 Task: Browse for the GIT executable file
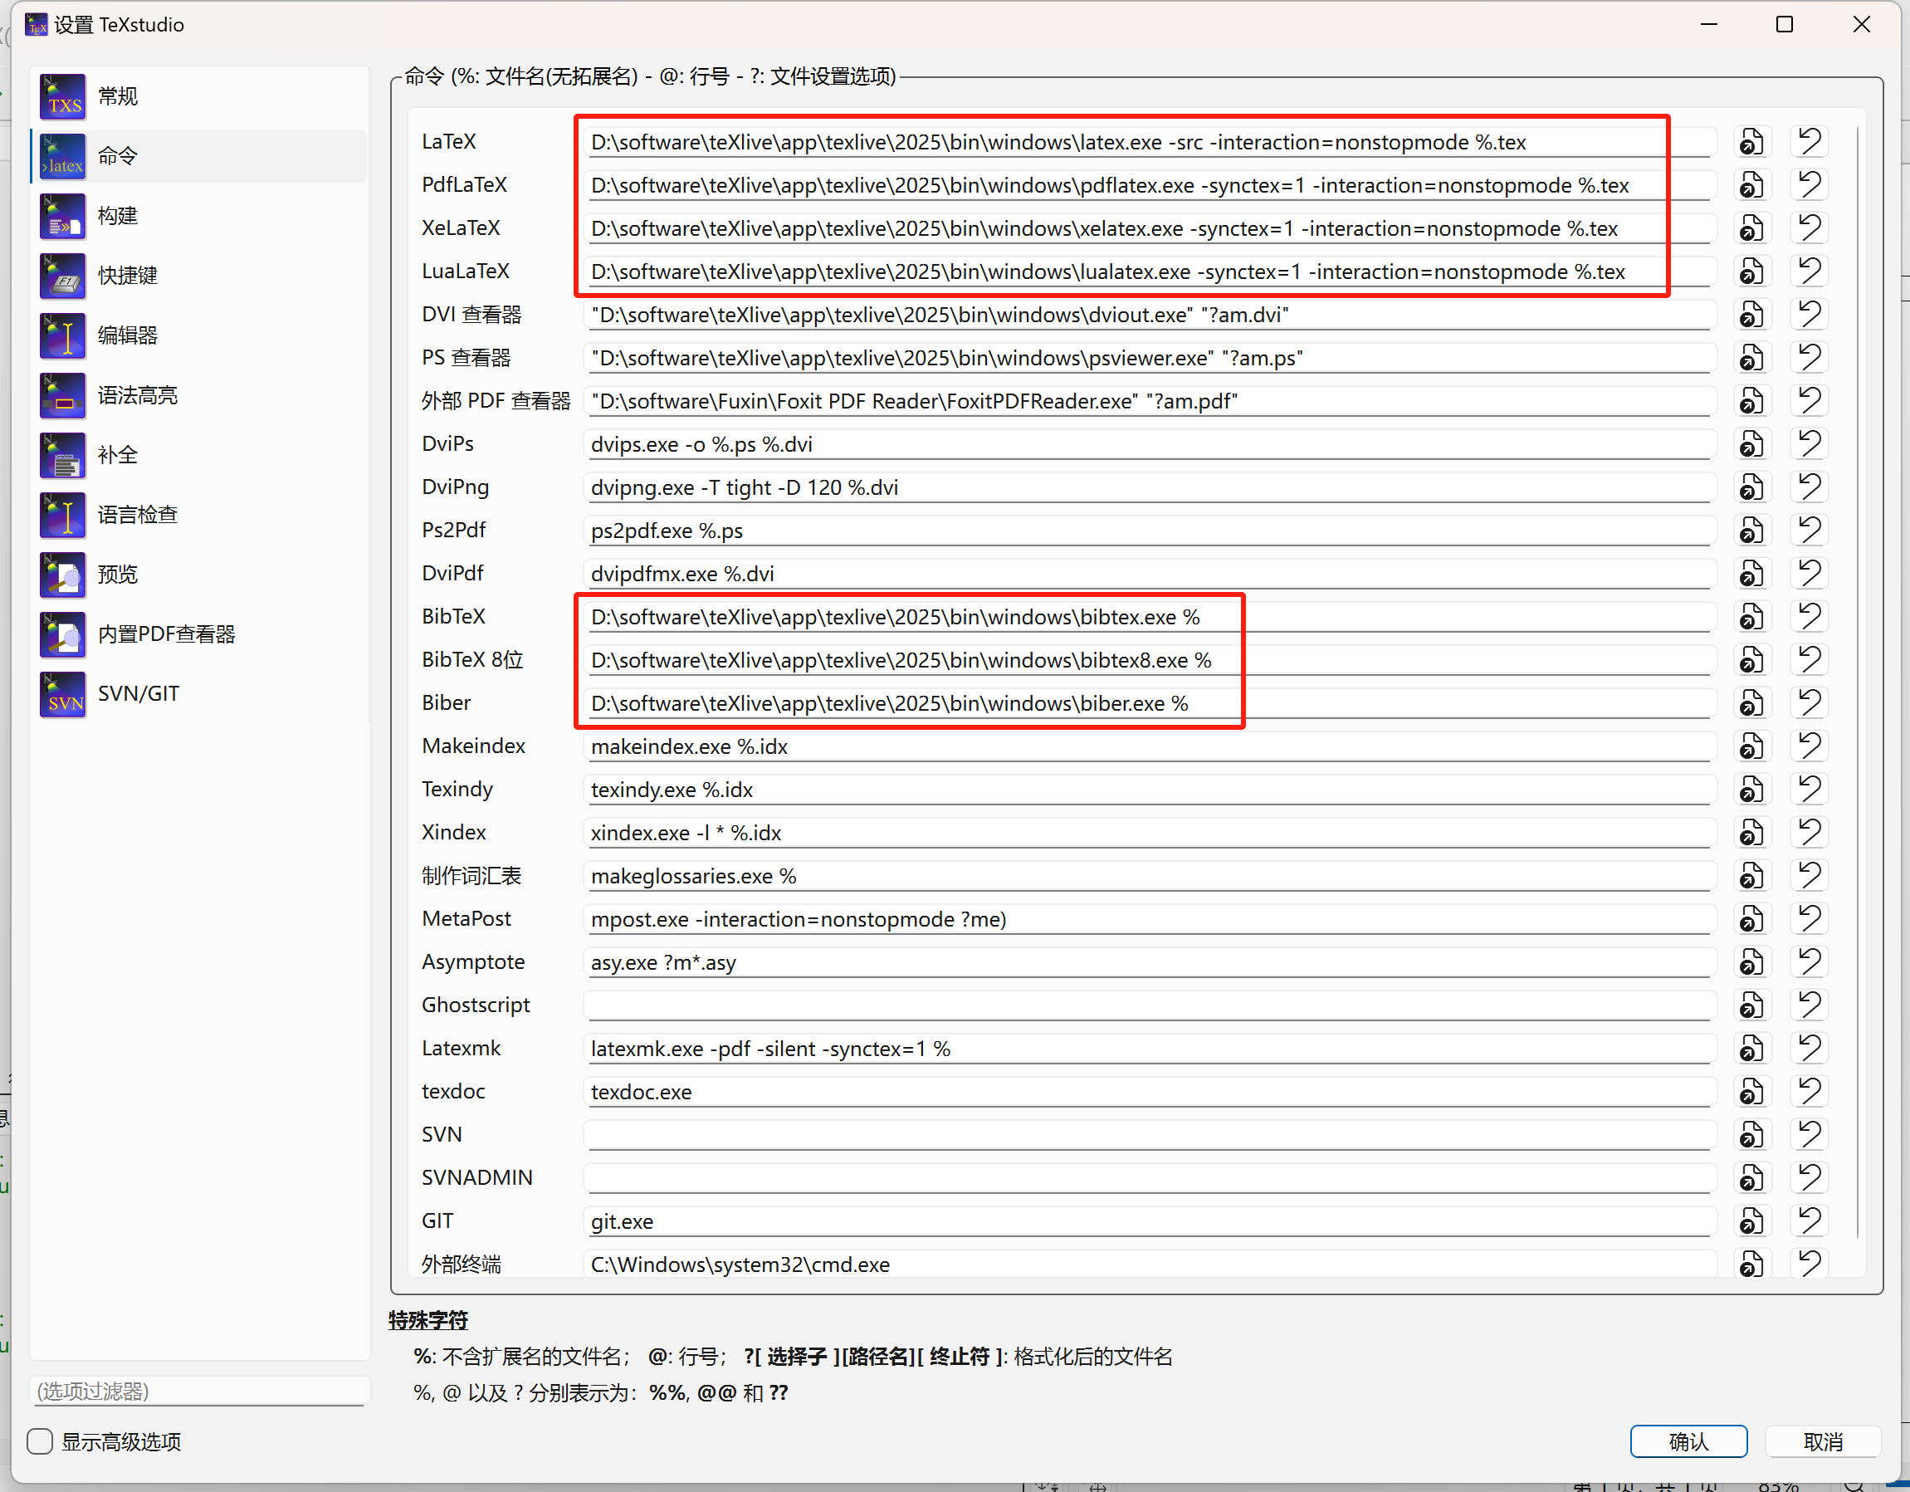tap(1751, 1222)
